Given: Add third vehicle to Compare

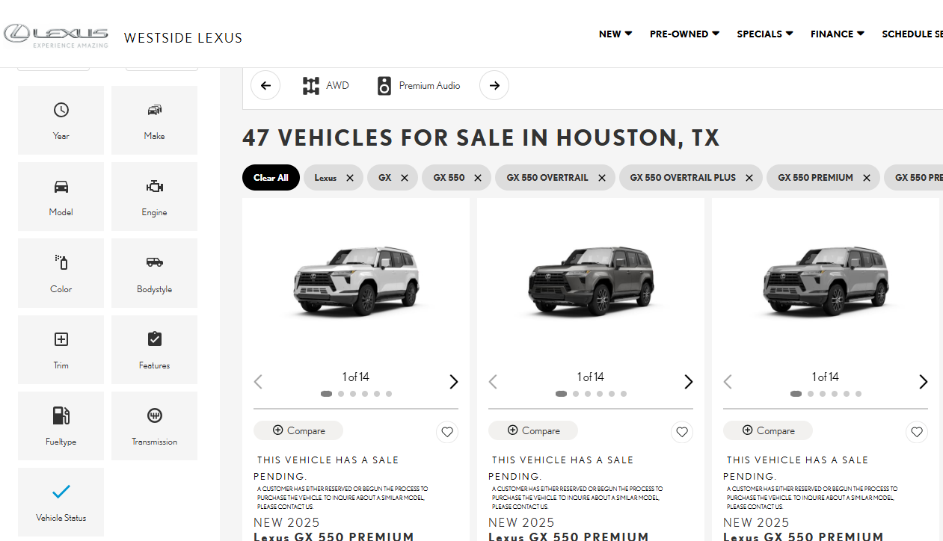Looking at the screenshot, I should (x=768, y=430).
